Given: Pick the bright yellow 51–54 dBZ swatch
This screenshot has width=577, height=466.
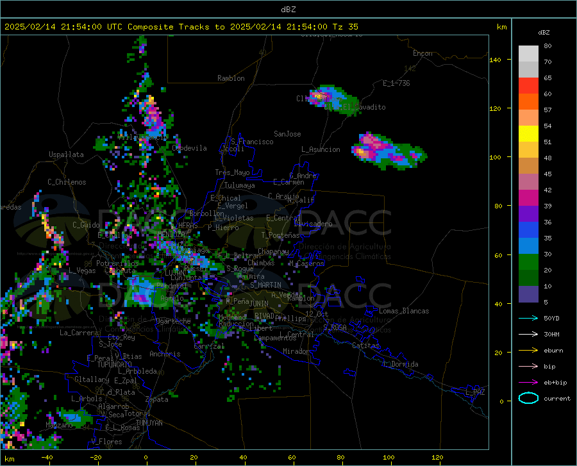Looking at the screenshot, I should (x=528, y=134).
